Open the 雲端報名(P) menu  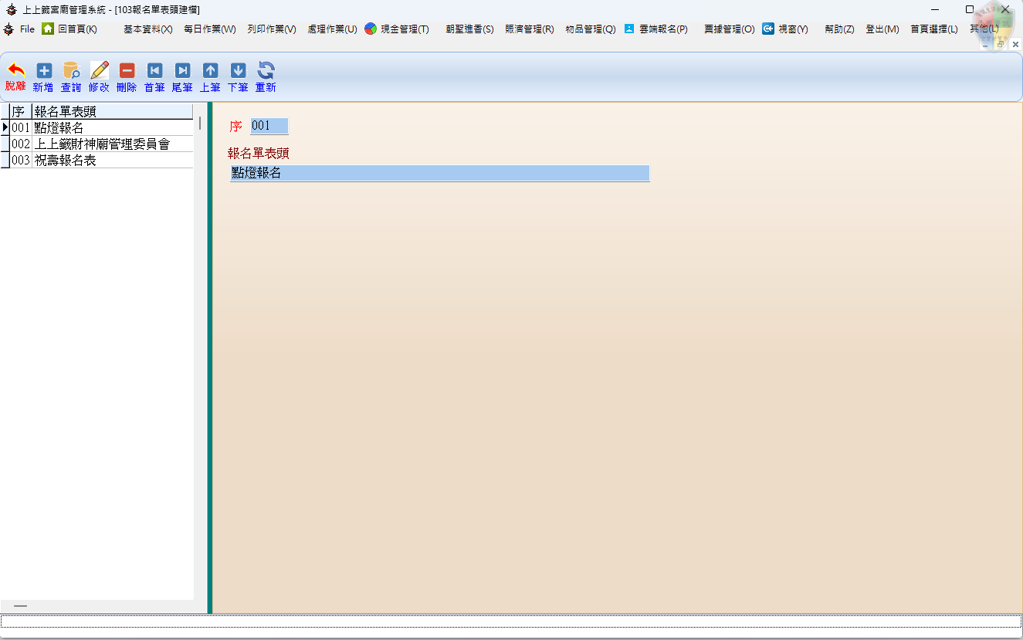(655, 29)
